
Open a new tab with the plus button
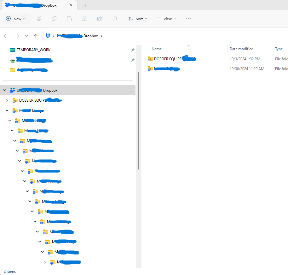pyautogui.click(x=85, y=5)
